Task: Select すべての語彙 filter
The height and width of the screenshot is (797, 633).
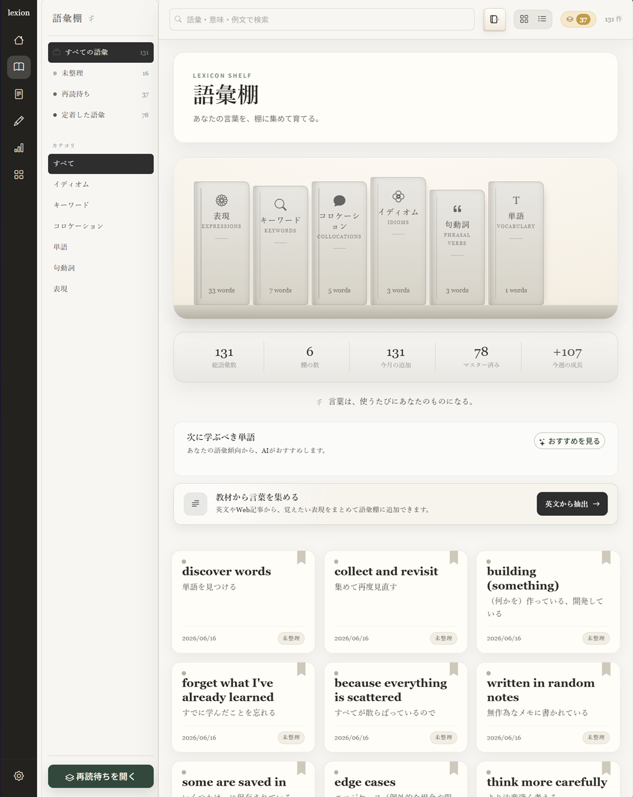Action: 101,52
